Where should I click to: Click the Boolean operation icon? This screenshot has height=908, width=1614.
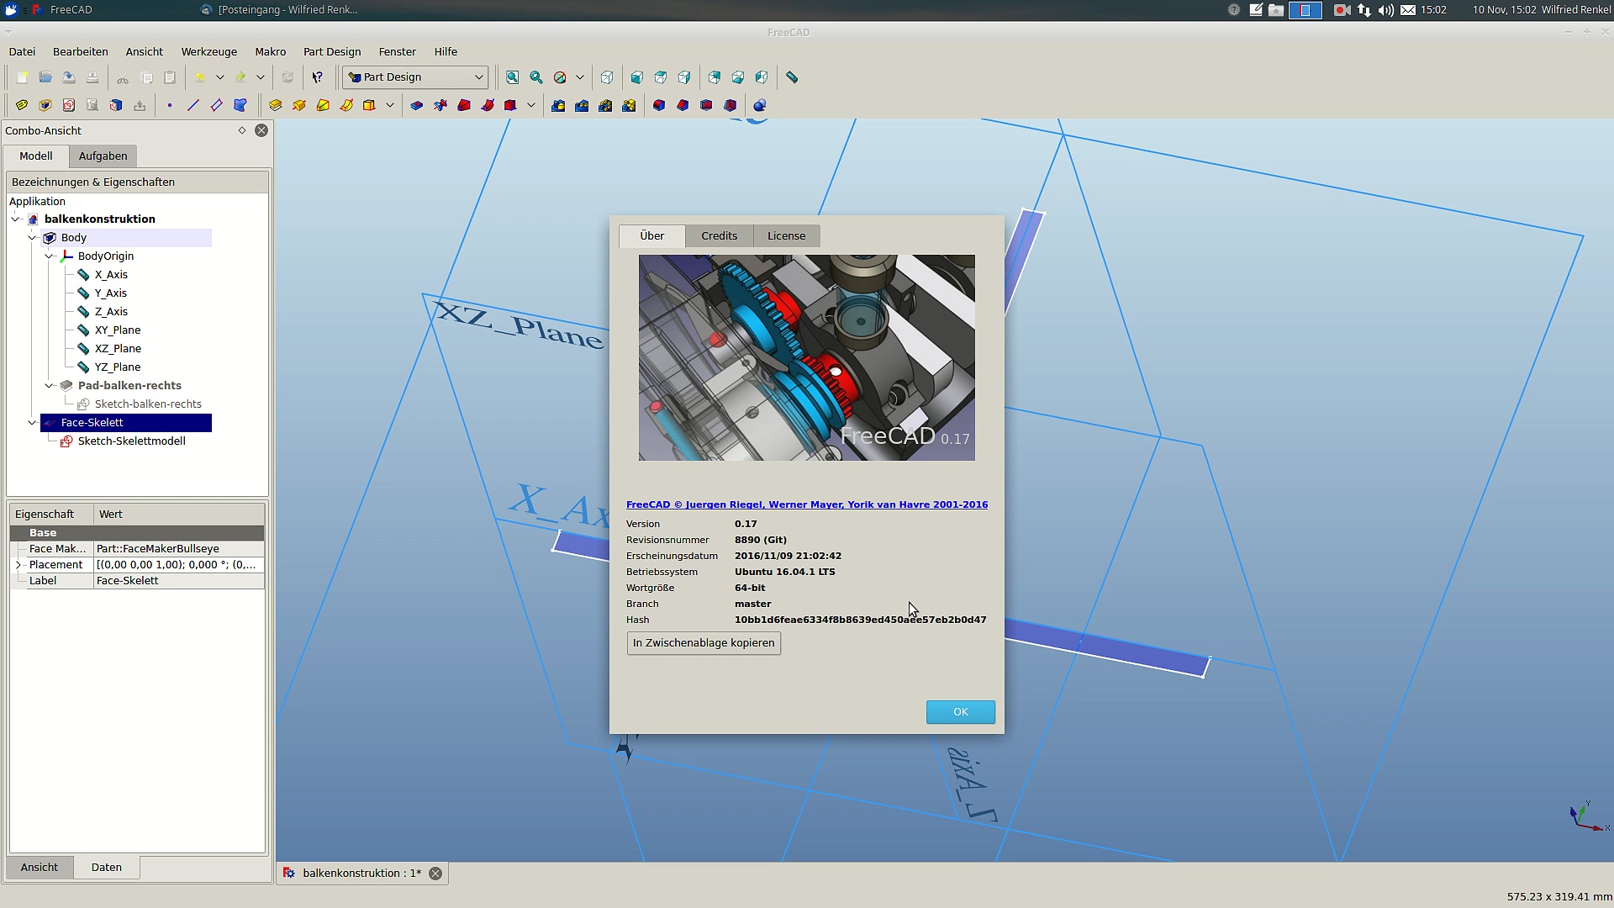pyautogui.click(x=759, y=105)
